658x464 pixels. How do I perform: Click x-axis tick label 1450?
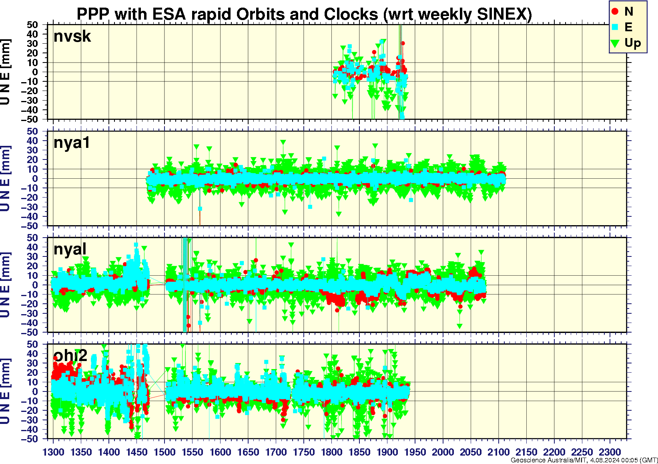pyautogui.click(x=137, y=452)
